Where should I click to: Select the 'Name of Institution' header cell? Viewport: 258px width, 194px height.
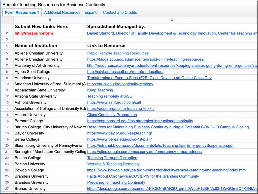pos(50,46)
